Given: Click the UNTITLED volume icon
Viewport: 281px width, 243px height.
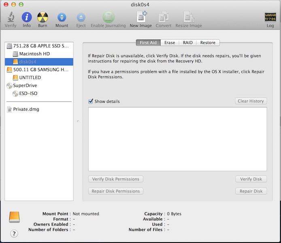Looking at the screenshot, I should (15, 78).
